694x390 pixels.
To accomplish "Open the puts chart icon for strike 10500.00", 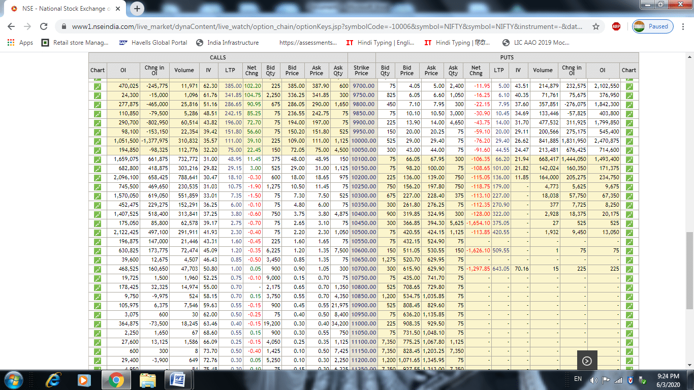I will click(629, 233).
